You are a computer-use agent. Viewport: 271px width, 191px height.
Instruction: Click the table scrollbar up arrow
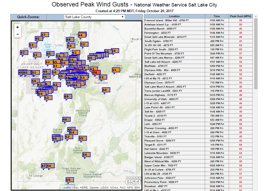click(256, 16)
